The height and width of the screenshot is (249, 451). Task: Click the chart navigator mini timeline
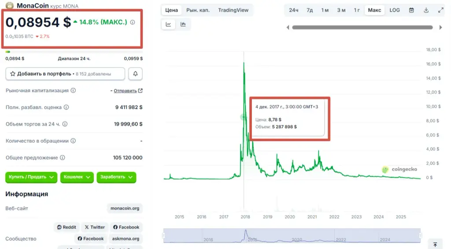(292, 236)
